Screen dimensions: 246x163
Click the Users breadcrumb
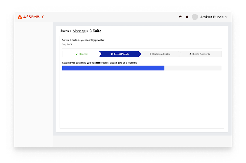click(64, 31)
